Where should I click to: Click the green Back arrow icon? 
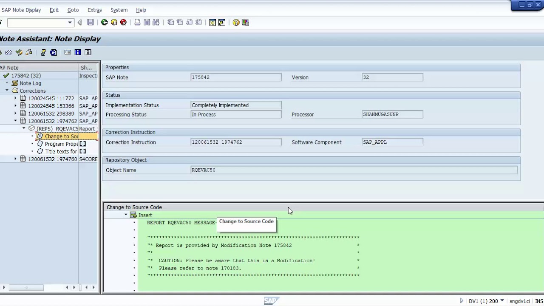pos(105,23)
